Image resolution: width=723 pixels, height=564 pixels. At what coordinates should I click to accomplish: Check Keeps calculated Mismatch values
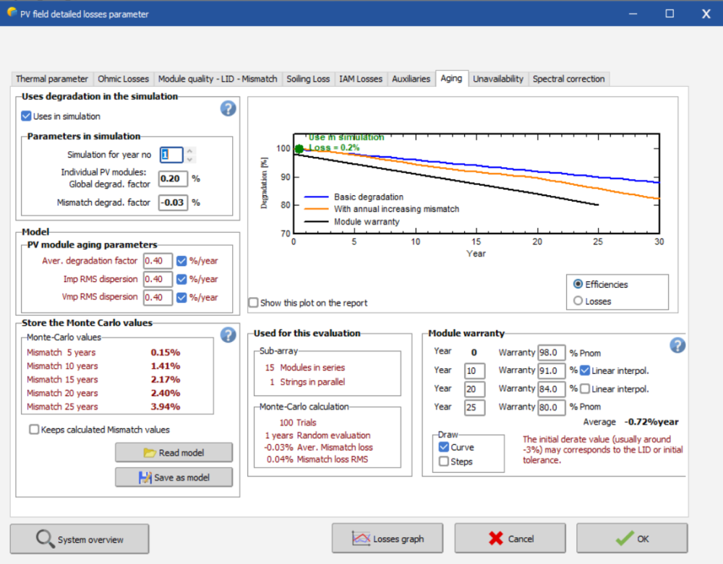34,430
